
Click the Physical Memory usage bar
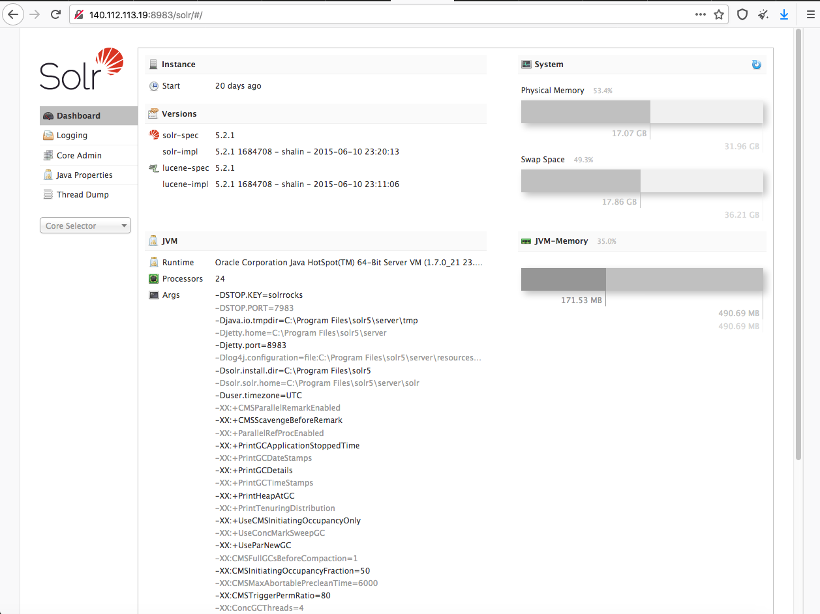[x=642, y=111]
